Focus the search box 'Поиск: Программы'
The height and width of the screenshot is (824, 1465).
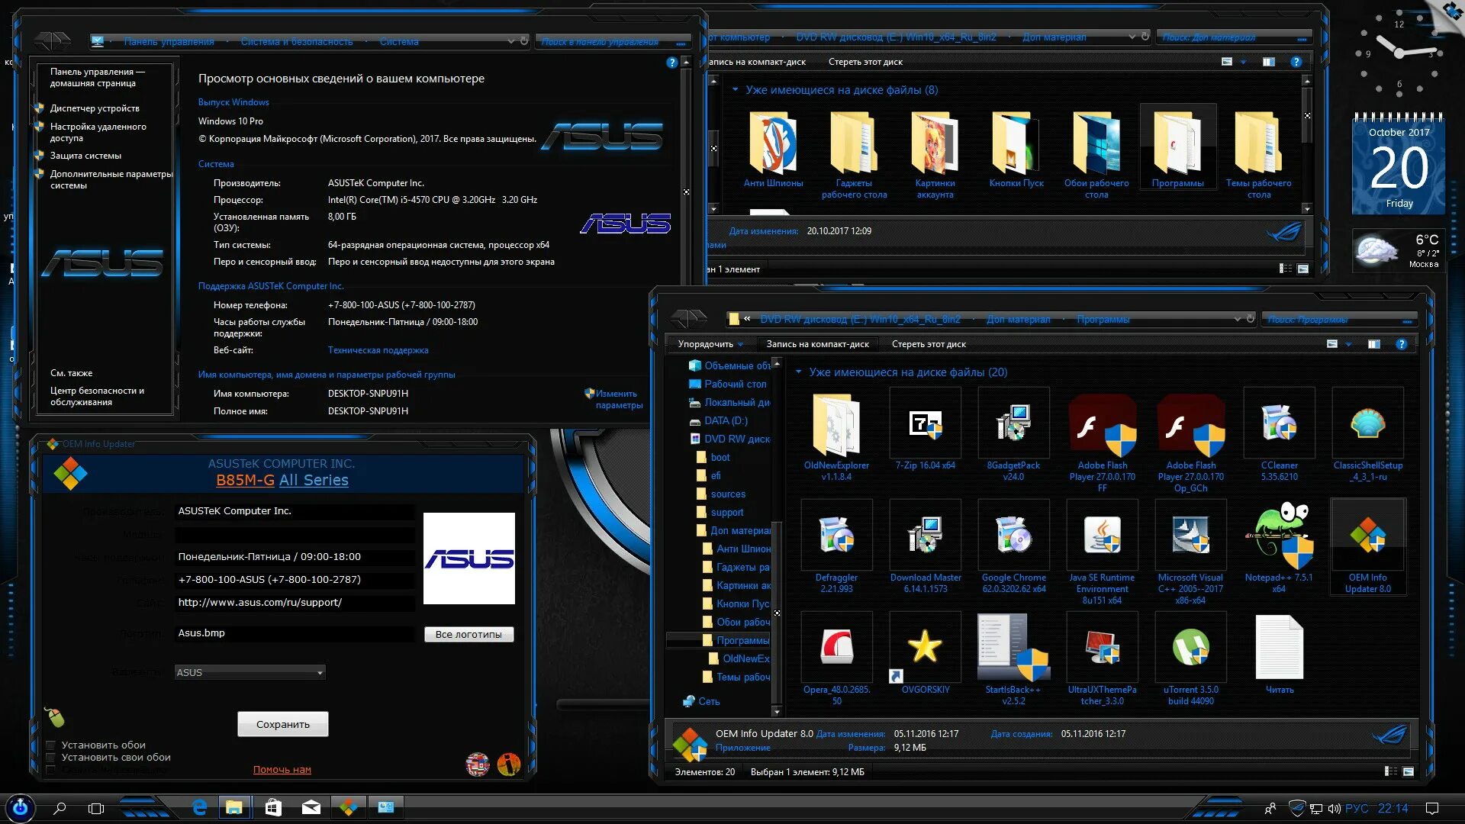point(1339,319)
